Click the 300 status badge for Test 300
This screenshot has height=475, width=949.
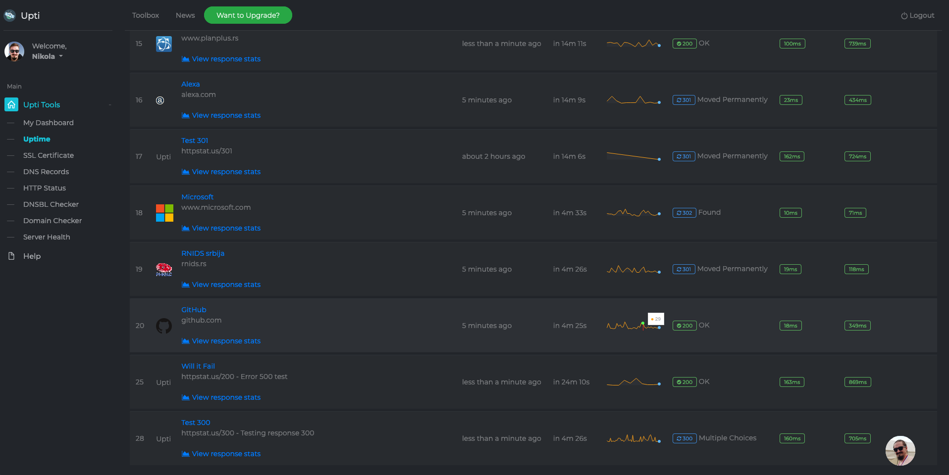[x=685, y=438]
